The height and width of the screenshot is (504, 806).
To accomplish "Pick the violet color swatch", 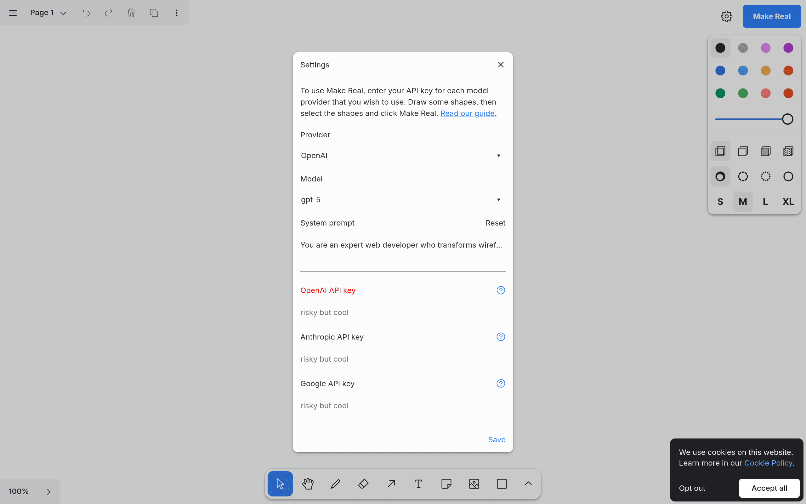I will pyautogui.click(x=788, y=48).
